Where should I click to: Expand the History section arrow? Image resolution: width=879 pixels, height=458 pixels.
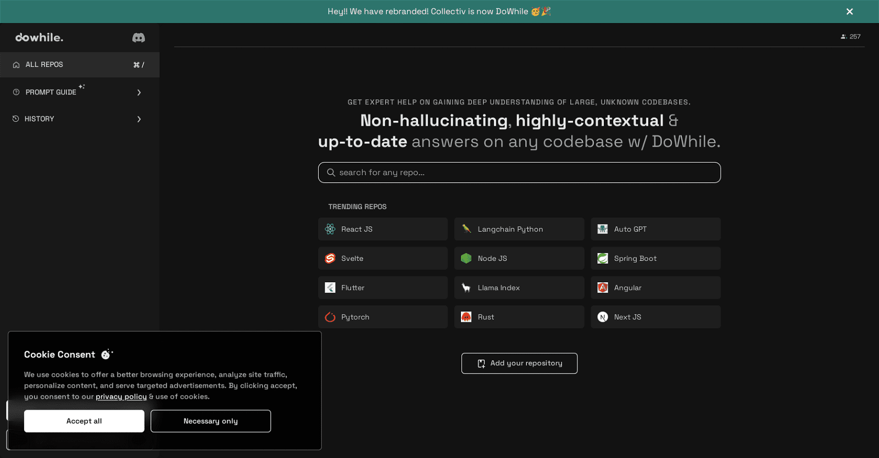click(x=139, y=119)
